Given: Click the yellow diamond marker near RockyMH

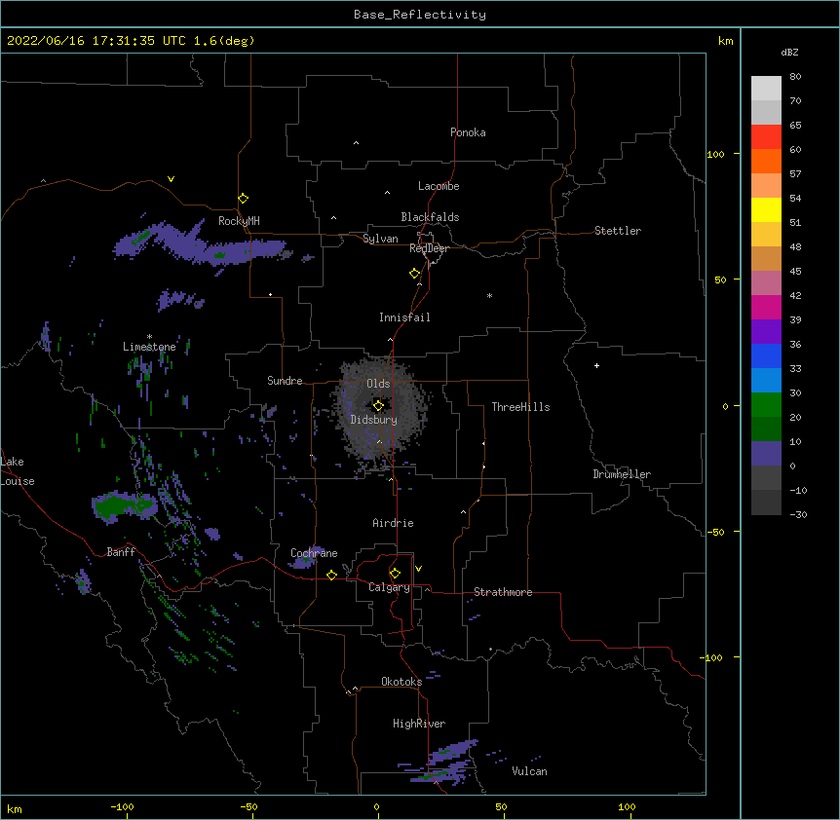Looking at the screenshot, I should 243,199.
